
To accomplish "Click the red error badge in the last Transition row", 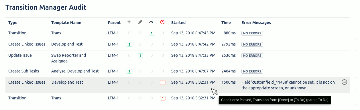I will (163, 98).
